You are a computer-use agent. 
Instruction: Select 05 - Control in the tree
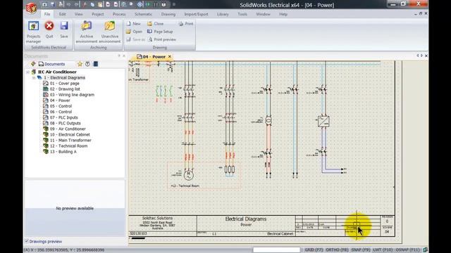coord(61,106)
